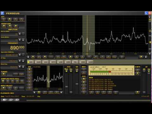The width and height of the screenshot is (152, 114).
Task: Start playback with the play button
Action: [x=10, y=100]
